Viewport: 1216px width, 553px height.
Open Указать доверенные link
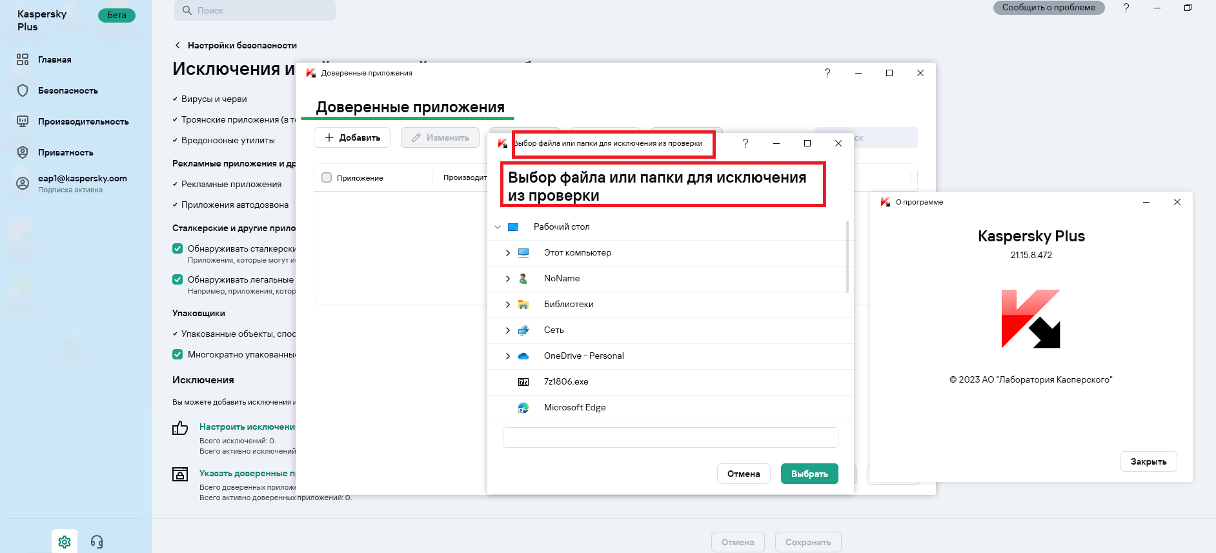[247, 473]
